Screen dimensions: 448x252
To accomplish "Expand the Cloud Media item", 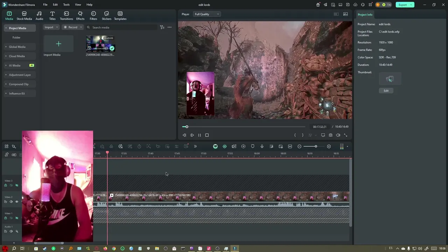I will click(x=6, y=56).
